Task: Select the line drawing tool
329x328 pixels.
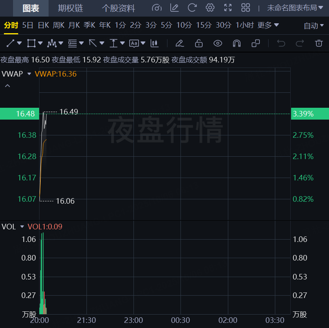Action: (x=10, y=43)
